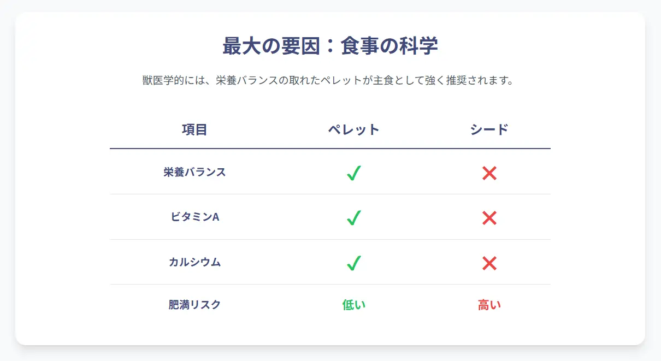Click red cross in ビタミンA row
661x361 pixels.
tap(489, 218)
